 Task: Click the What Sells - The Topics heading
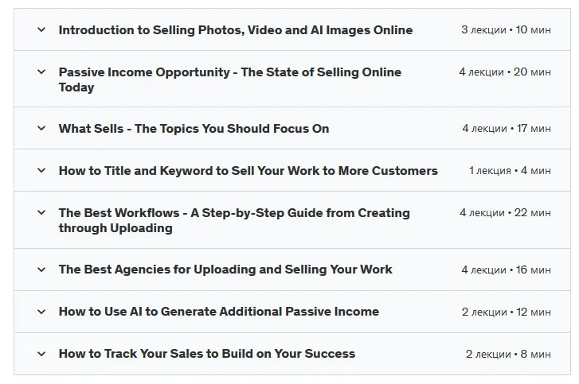pos(194,129)
